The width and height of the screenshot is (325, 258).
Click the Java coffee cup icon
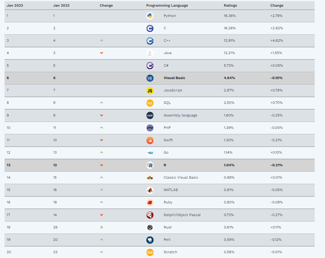click(150, 53)
